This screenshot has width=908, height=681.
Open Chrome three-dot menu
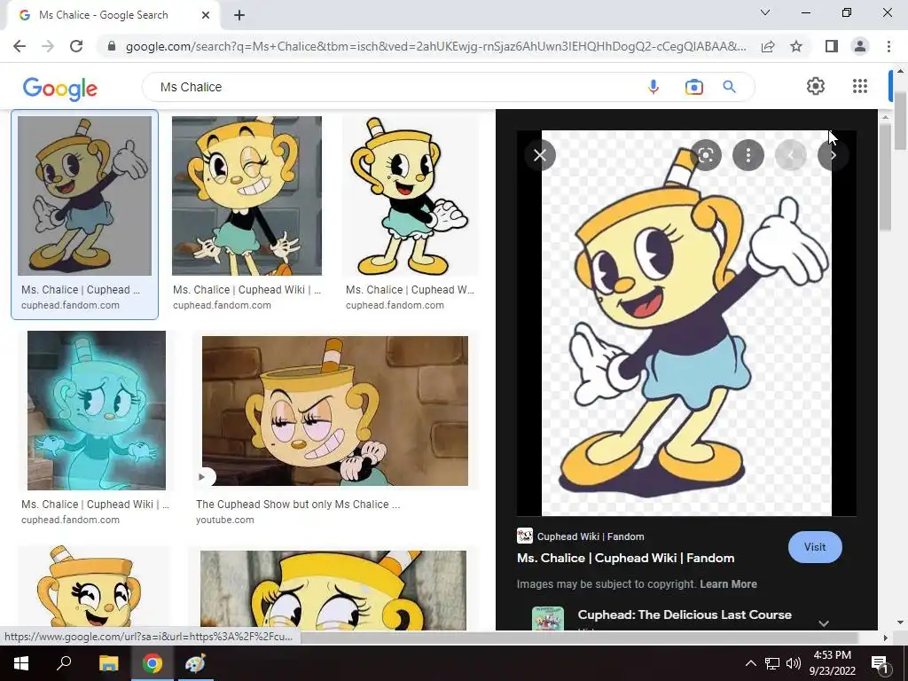tap(888, 46)
